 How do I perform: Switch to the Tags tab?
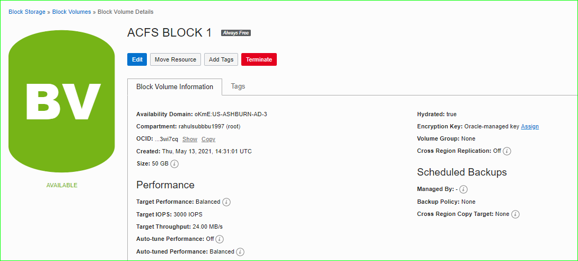(238, 86)
